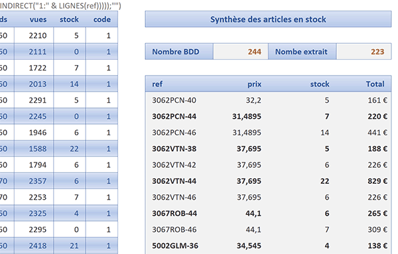The height and width of the screenshot is (254, 398).
Task: Select stock cell 4 in the 2325 row
Action: (69, 214)
